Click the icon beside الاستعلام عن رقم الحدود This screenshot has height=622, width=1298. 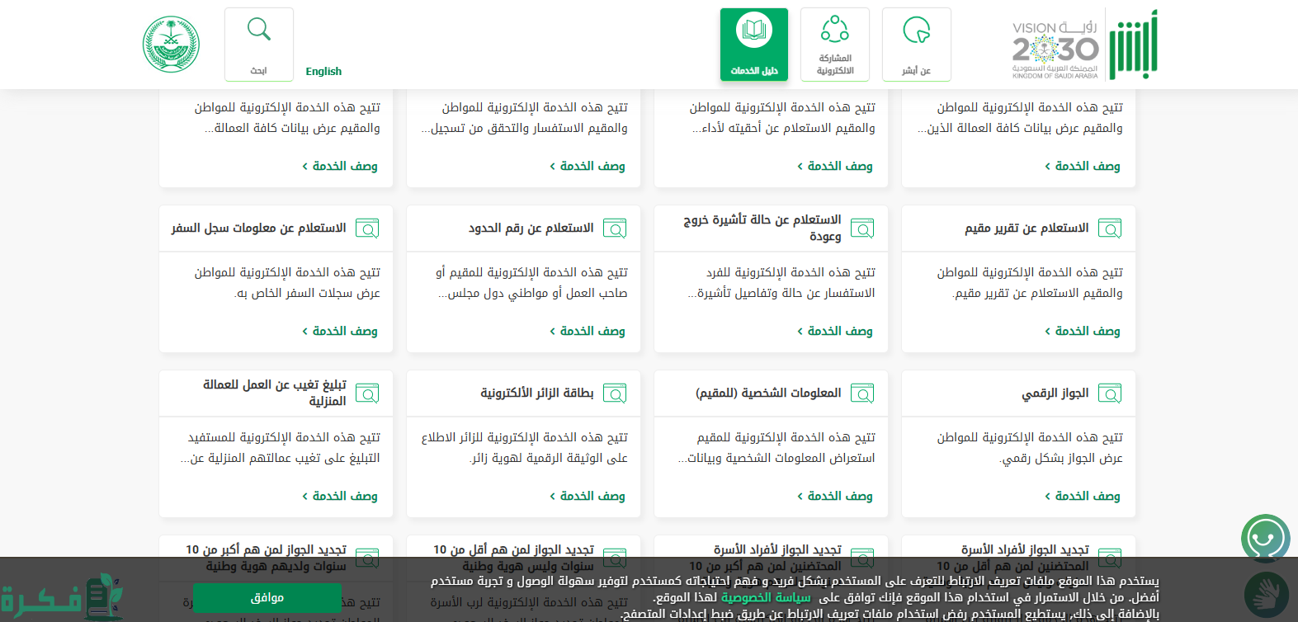point(614,229)
